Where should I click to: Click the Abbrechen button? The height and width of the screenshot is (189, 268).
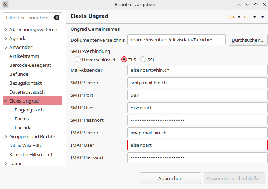(170, 178)
